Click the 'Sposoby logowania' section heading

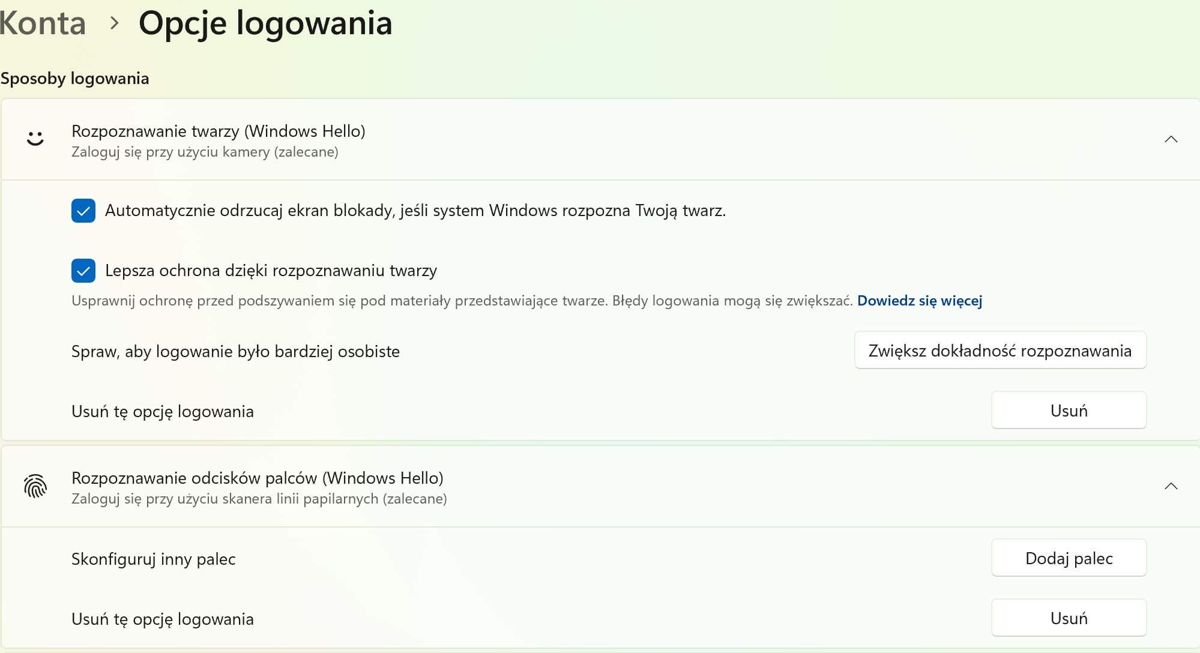click(74, 79)
